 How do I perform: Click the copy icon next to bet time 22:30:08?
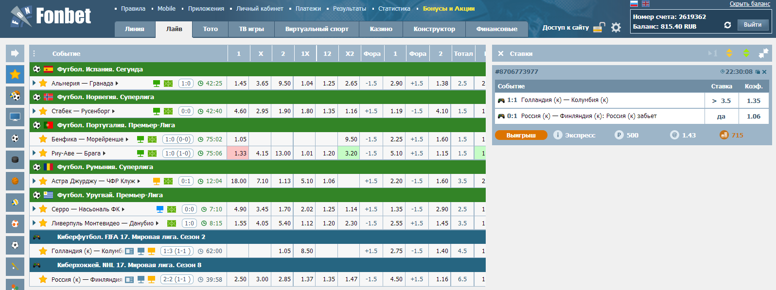coord(758,72)
